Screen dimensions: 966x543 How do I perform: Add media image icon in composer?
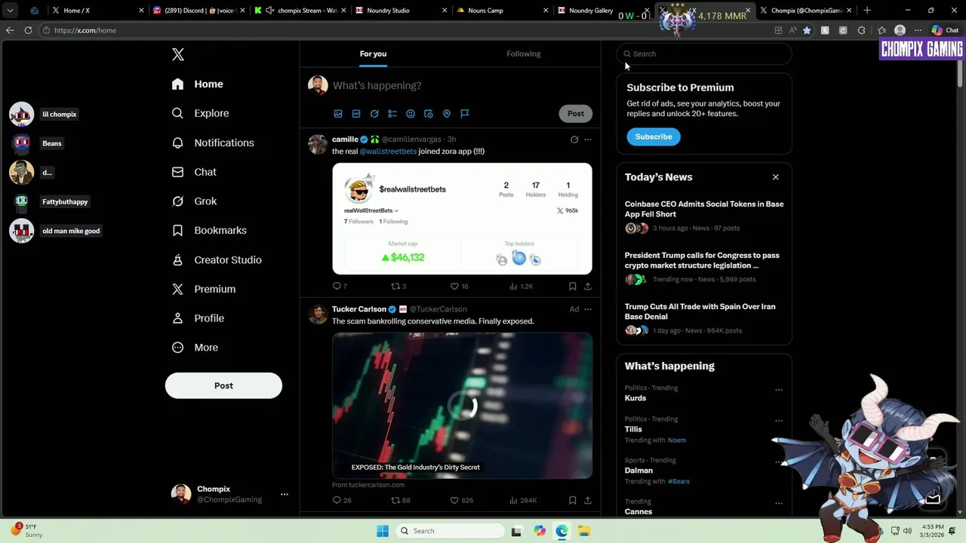pyautogui.click(x=338, y=113)
